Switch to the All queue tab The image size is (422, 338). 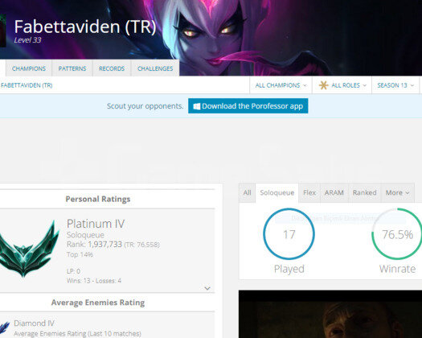pyautogui.click(x=247, y=192)
